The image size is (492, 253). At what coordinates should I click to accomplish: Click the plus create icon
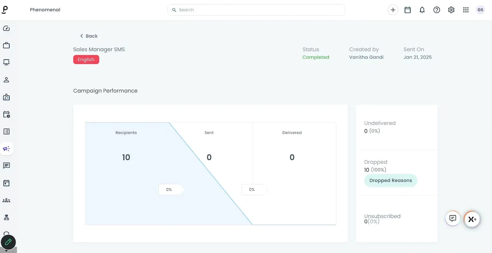pos(393,10)
